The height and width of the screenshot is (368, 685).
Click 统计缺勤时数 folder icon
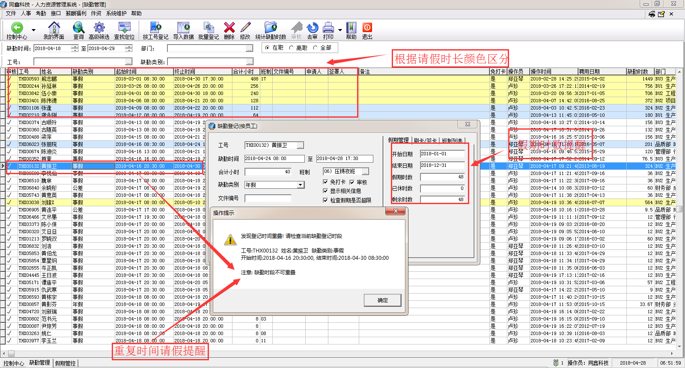271,30
